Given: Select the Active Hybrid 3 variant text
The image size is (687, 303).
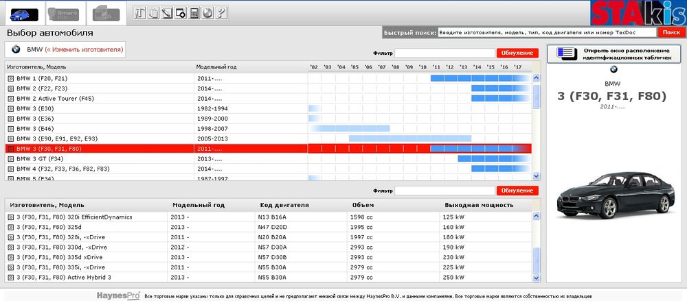Looking at the screenshot, I should point(64,277).
